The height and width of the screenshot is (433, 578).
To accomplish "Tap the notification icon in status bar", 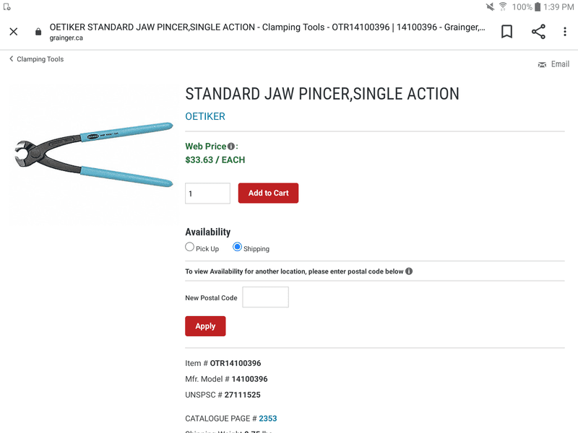I will tap(7, 6).
